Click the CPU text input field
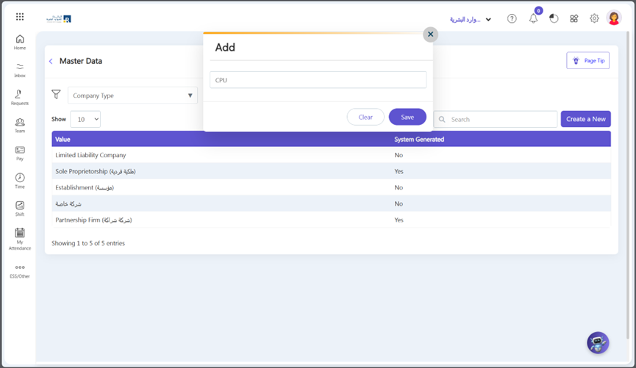Image resolution: width=636 pixels, height=368 pixels. pyautogui.click(x=318, y=80)
